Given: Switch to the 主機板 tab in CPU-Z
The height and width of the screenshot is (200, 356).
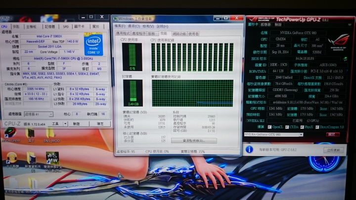Looking at the screenshot, I should [31, 27].
